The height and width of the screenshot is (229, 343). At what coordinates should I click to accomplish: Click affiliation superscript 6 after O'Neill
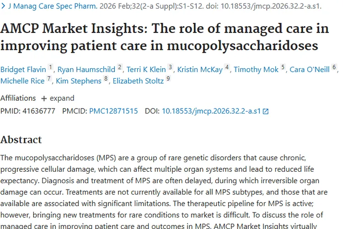[334, 67]
